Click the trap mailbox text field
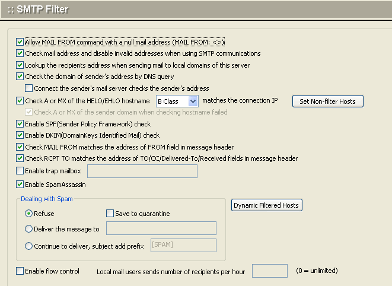 pos(142,171)
